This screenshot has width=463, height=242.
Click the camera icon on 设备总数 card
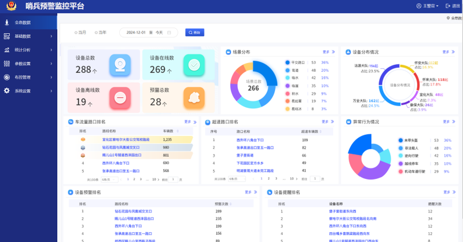[x=120, y=65]
